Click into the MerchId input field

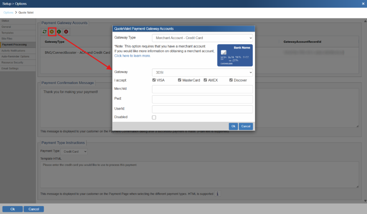[x=202, y=89]
